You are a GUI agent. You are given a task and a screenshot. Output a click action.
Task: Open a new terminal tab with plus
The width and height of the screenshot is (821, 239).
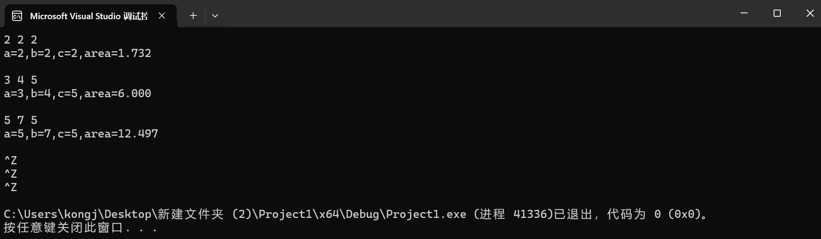pos(193,16)
